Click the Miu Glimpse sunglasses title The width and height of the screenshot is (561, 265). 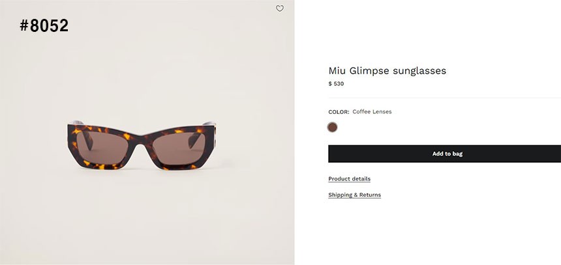[x=387, y=71]
